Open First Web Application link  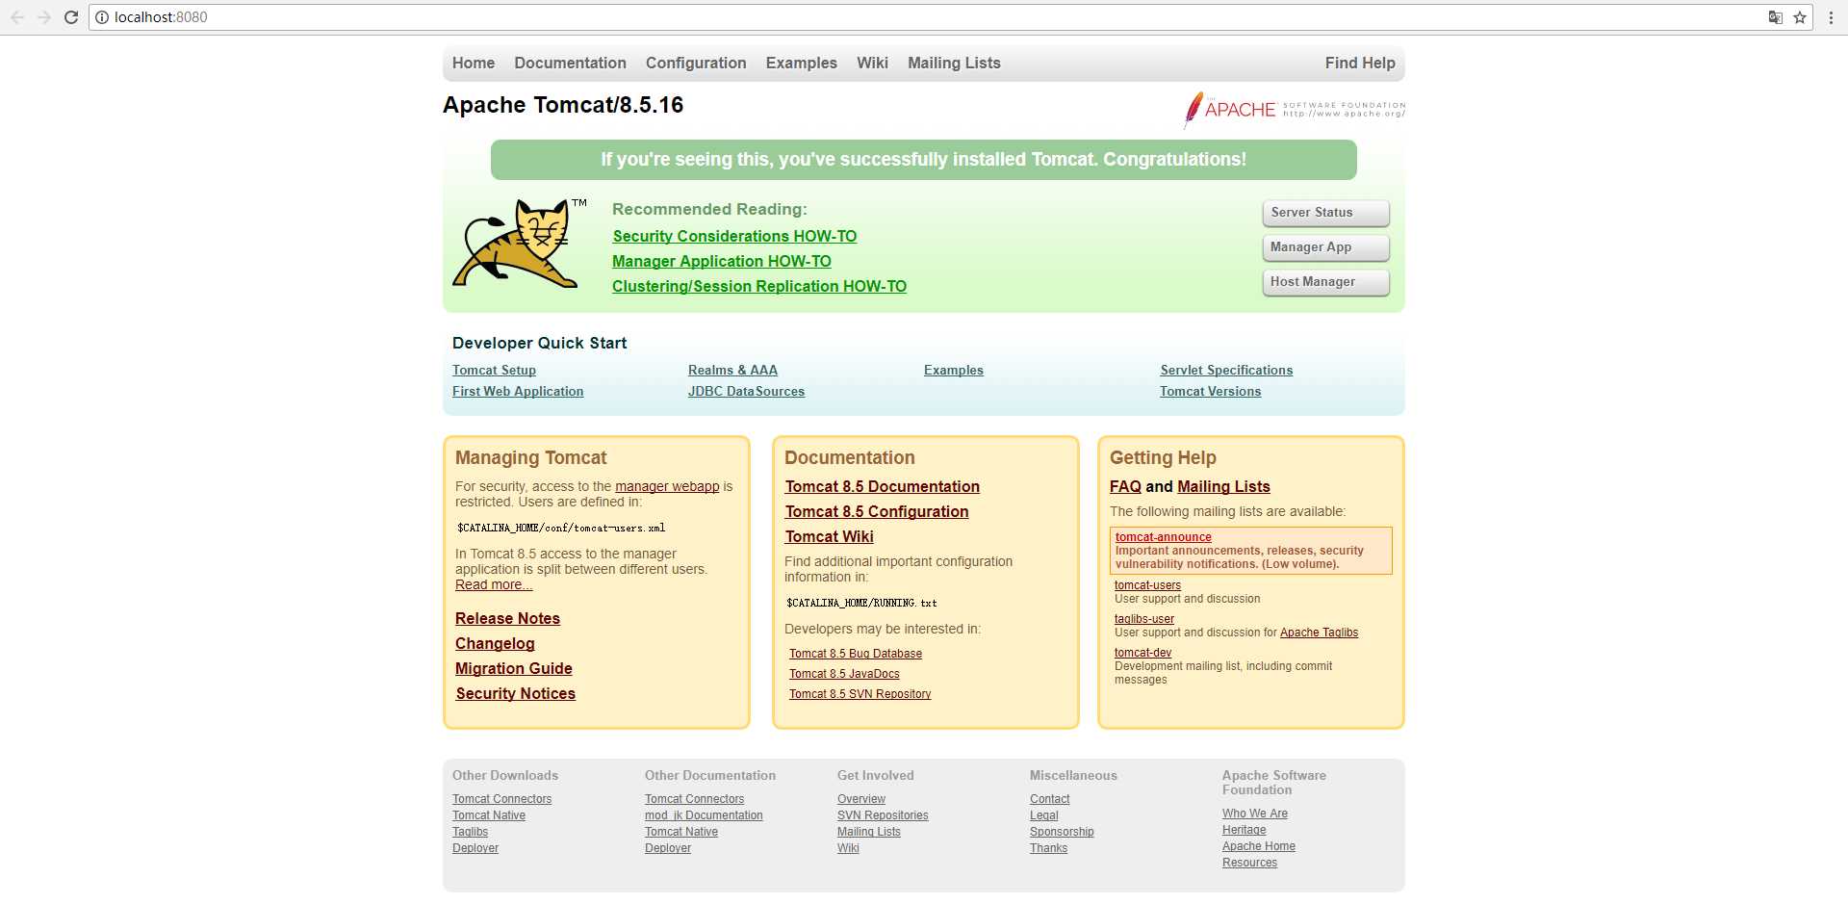(x=518, y=392)
